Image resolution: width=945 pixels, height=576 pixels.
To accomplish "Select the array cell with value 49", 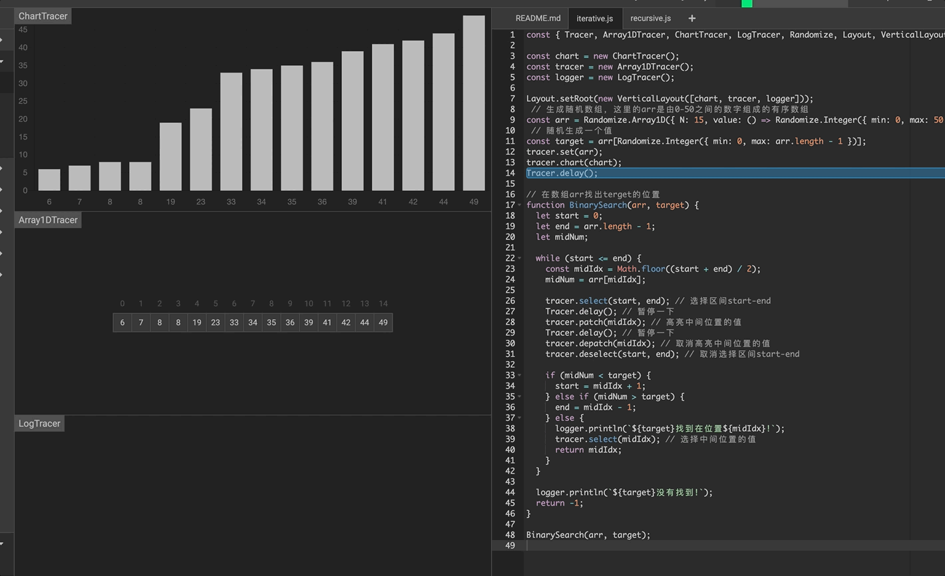I will [383, 323].
